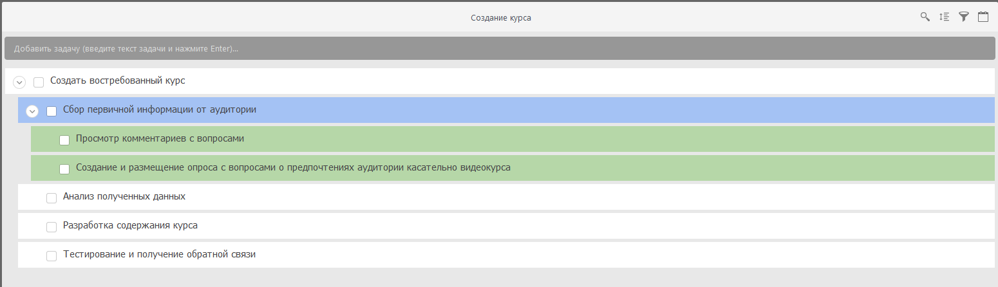Select the 'Тестирование и получение обратной связи' task

[506, 255]
